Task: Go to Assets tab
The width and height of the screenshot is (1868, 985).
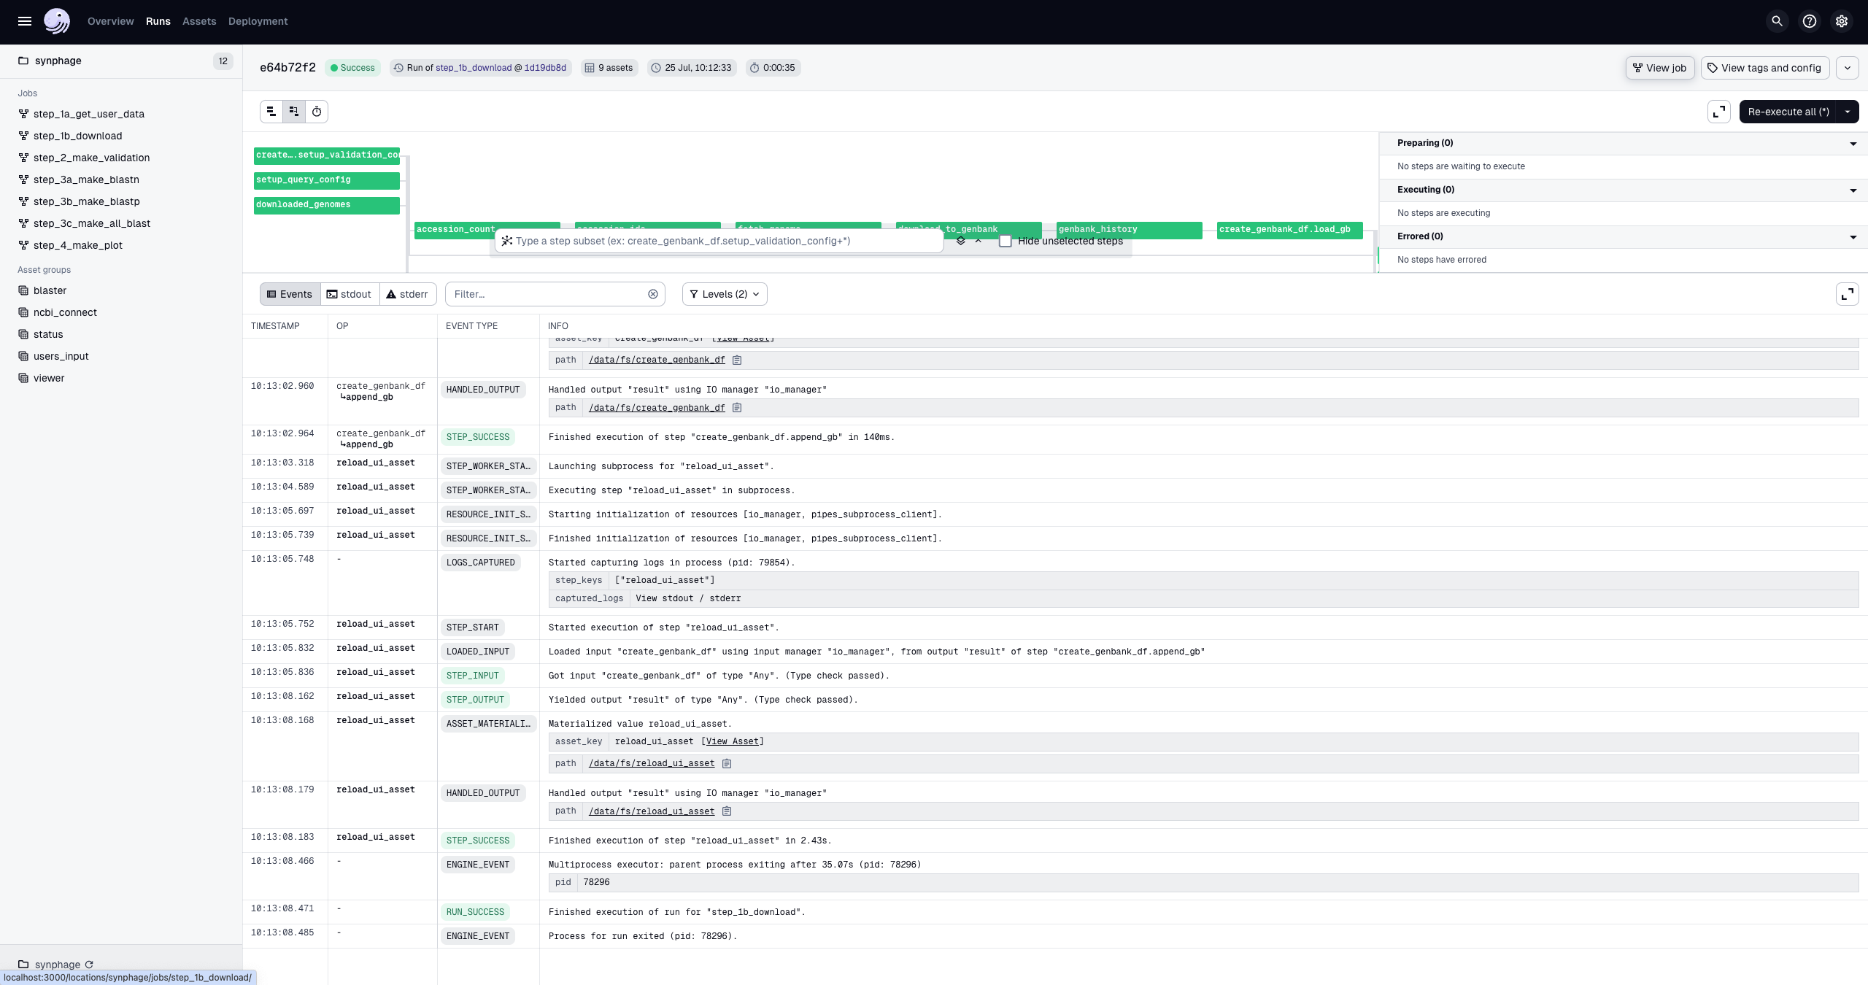Action: pyautogui.click(x=199, y=21)
